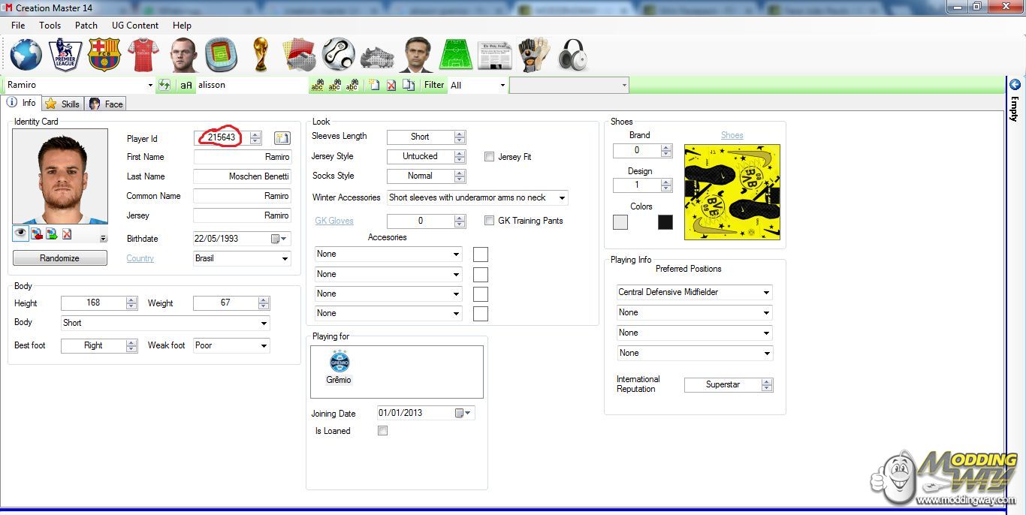Image resolution: width=1026 pixels, height=515 pixels.
Task: Pick the light gray shoe color swatch
Action: 620,222
